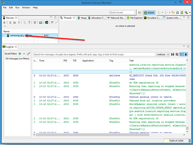Click the Dump HPROF file icon
Viewport: 193px width, 145px height.
(14, 22)
